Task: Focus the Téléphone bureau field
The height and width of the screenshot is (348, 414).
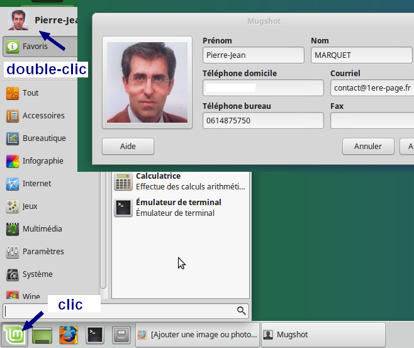Action: (x=262, y=120)
